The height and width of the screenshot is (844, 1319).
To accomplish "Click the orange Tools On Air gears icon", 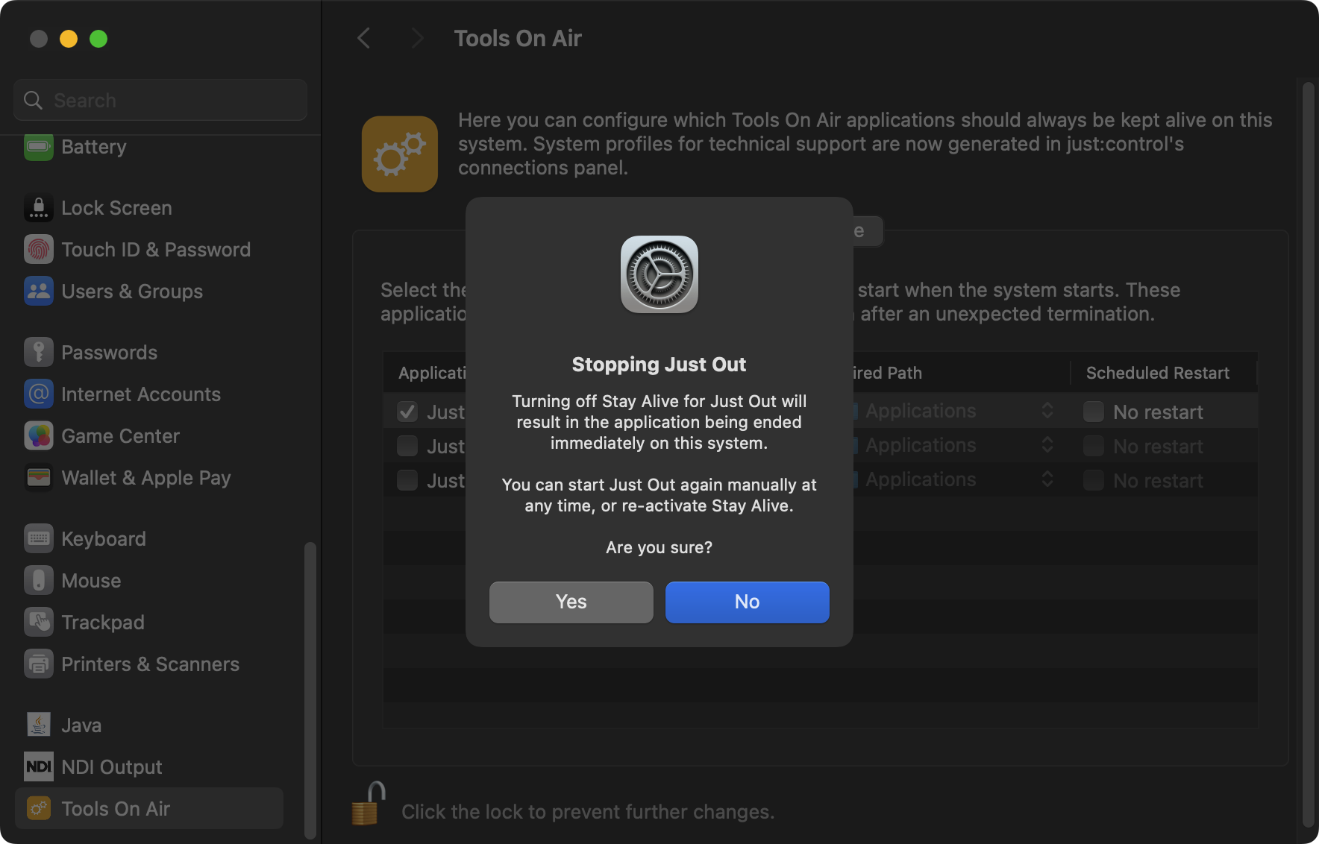I will coord(400,154).
